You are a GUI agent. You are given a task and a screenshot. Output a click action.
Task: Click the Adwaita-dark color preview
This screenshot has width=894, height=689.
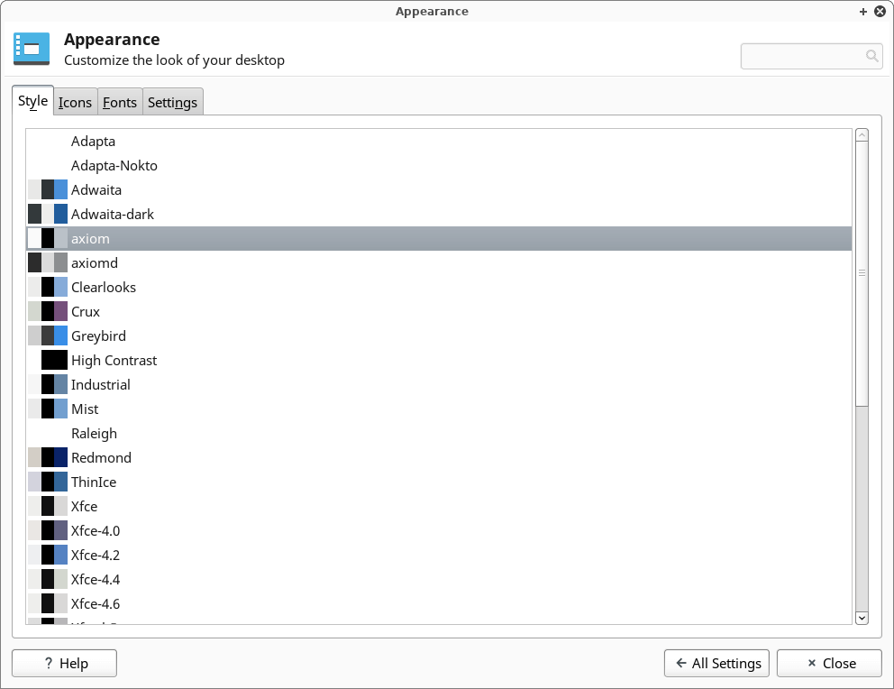pyautogui.click(x=48, y=214)
